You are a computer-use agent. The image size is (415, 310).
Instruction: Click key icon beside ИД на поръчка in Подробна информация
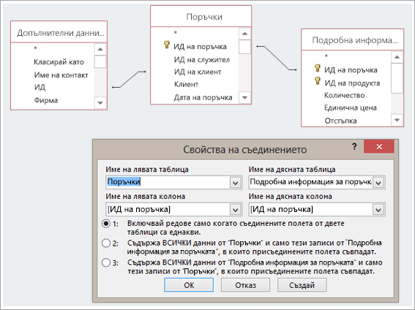(x=318, y=68)
